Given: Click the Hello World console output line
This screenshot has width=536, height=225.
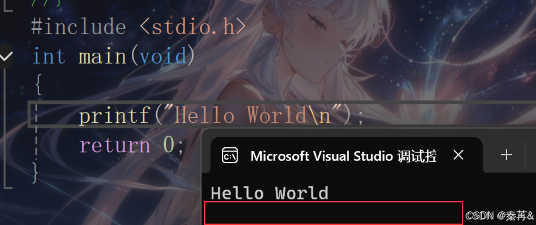Looking at the screenshot, I should point(270,193).
